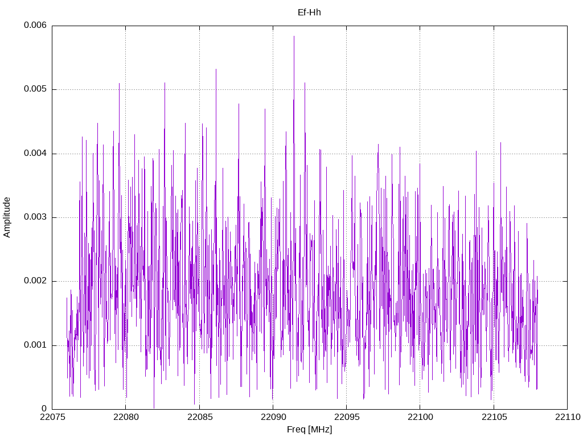Click the tallest spectrum peak near 22091.5 MHz
This screenshot has height=437, width=583.
pos(294,36)
